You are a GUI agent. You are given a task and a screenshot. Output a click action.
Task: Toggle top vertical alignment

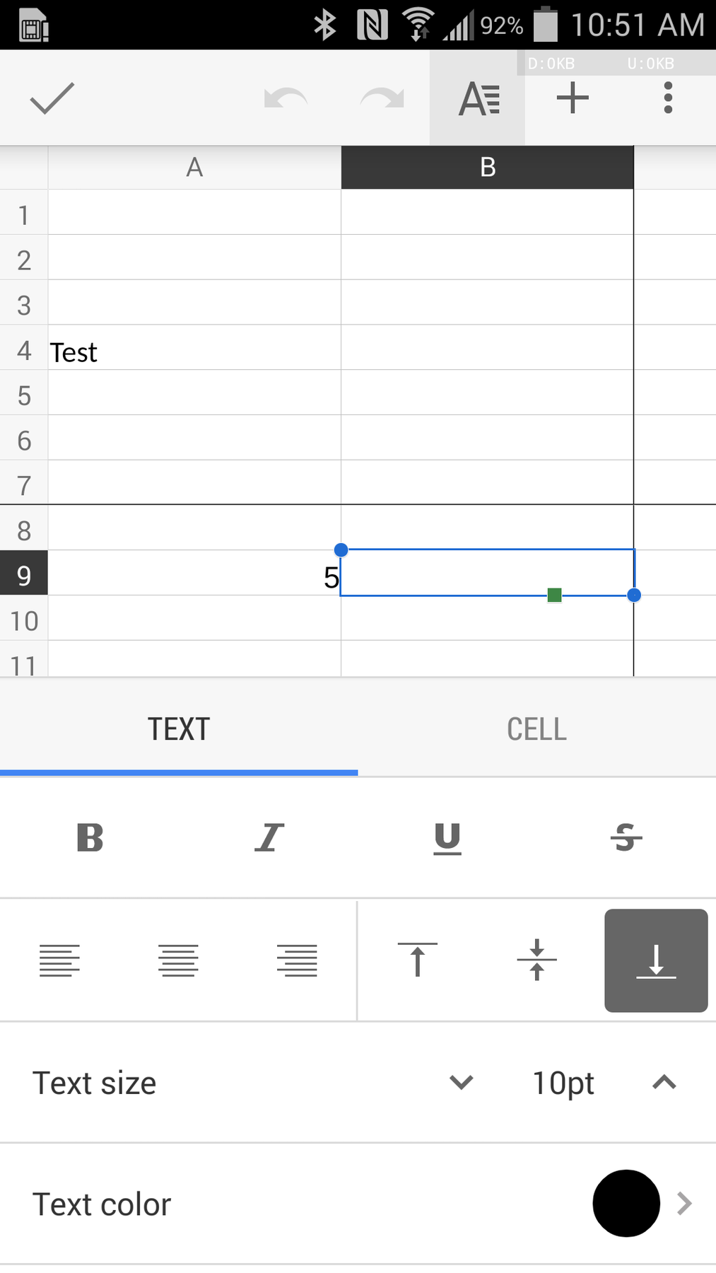click(417, 960)
